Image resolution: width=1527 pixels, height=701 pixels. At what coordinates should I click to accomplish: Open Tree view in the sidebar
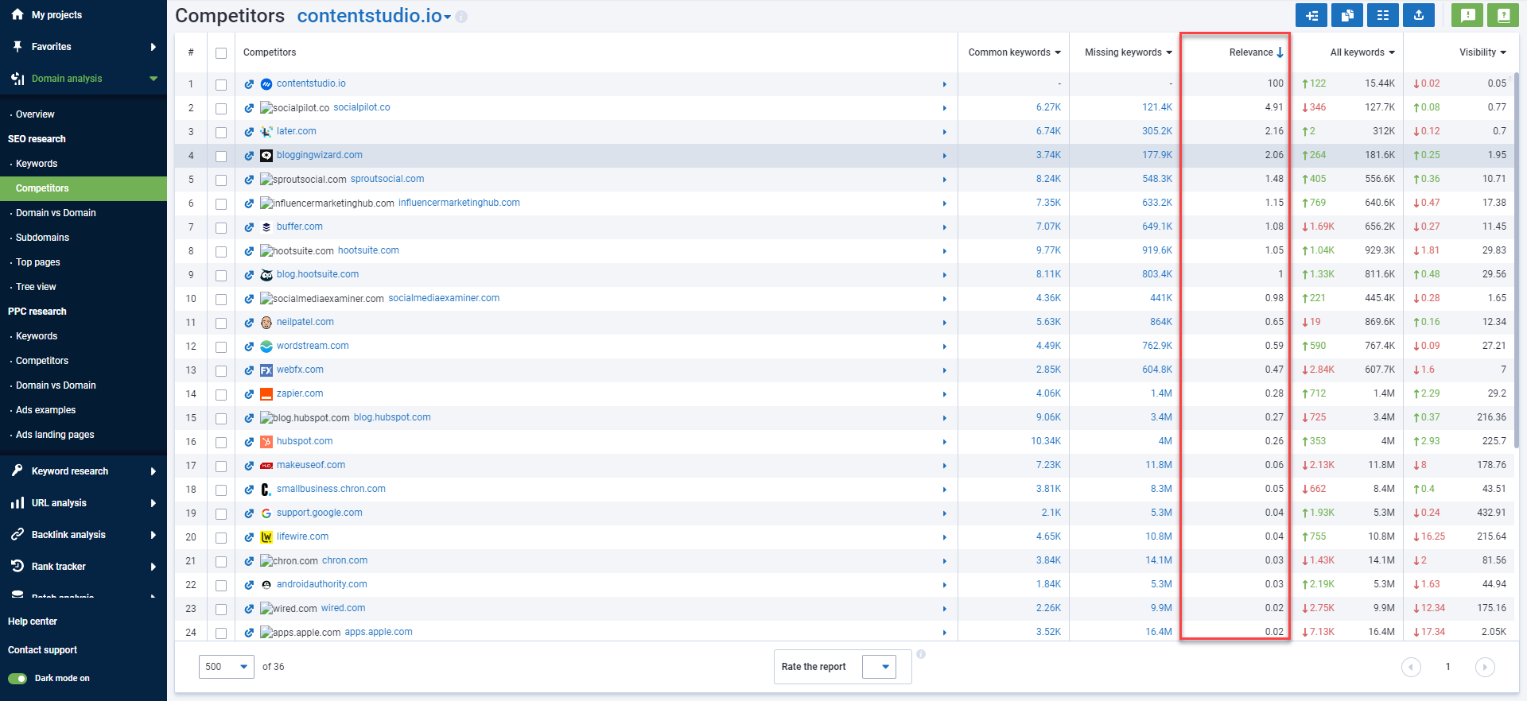36,287
